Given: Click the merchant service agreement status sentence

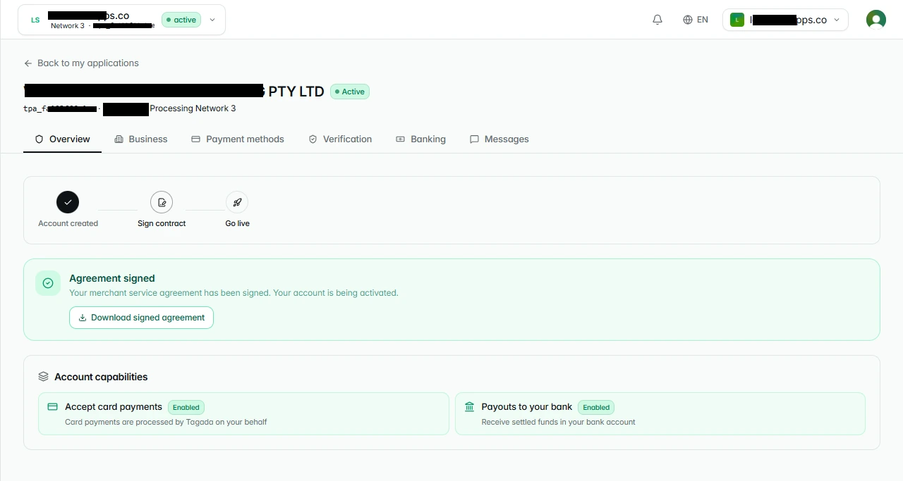Looking at the screenshot, I should 234,293.
